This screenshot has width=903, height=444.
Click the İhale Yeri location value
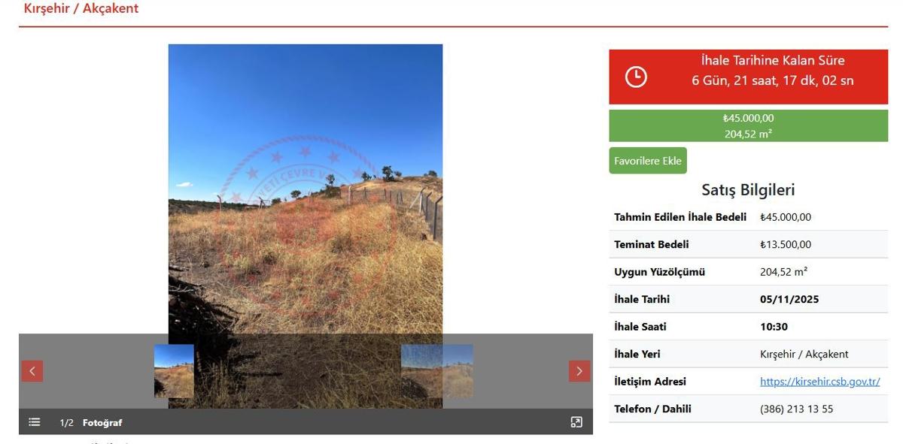tap(804, 354)
